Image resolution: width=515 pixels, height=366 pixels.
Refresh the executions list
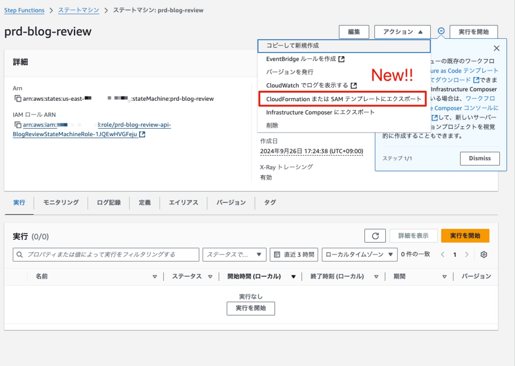pyautogui.click(x=375, y=236)
